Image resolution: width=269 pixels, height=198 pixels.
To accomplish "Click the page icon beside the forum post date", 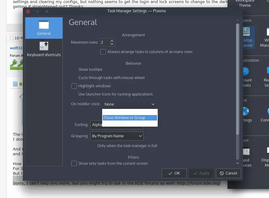I will pyautogui.click(x=12, y=38).
